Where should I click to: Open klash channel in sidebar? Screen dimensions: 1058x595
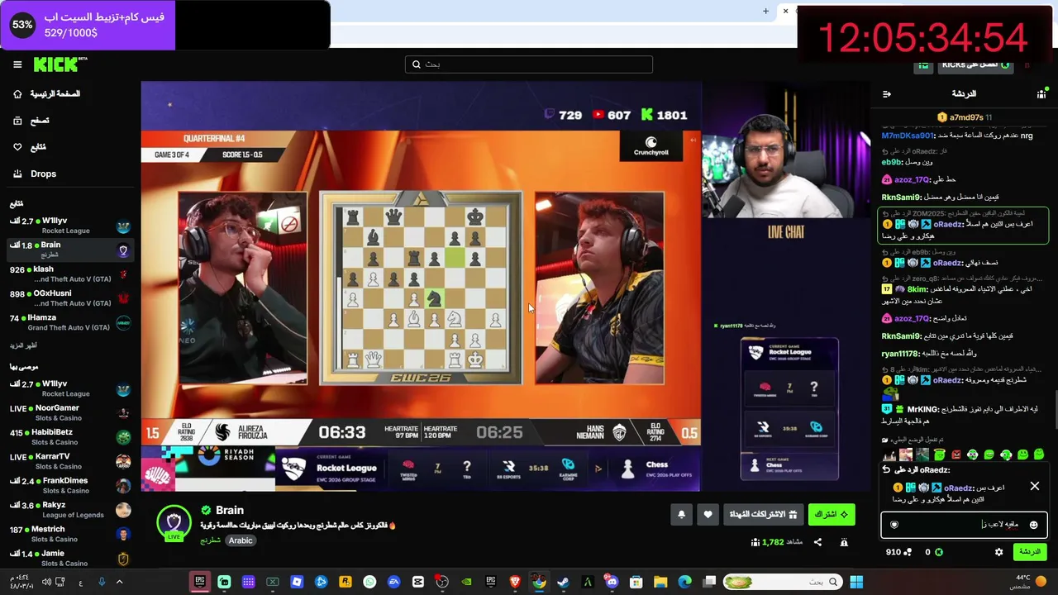point(69,274)
